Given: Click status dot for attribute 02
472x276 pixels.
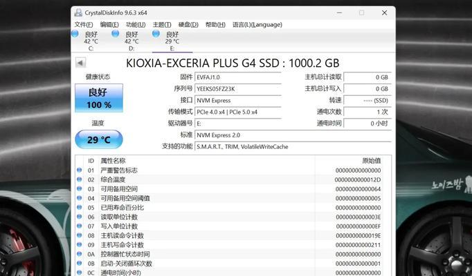Looking at the screenshot, I should tap(79, 179).
